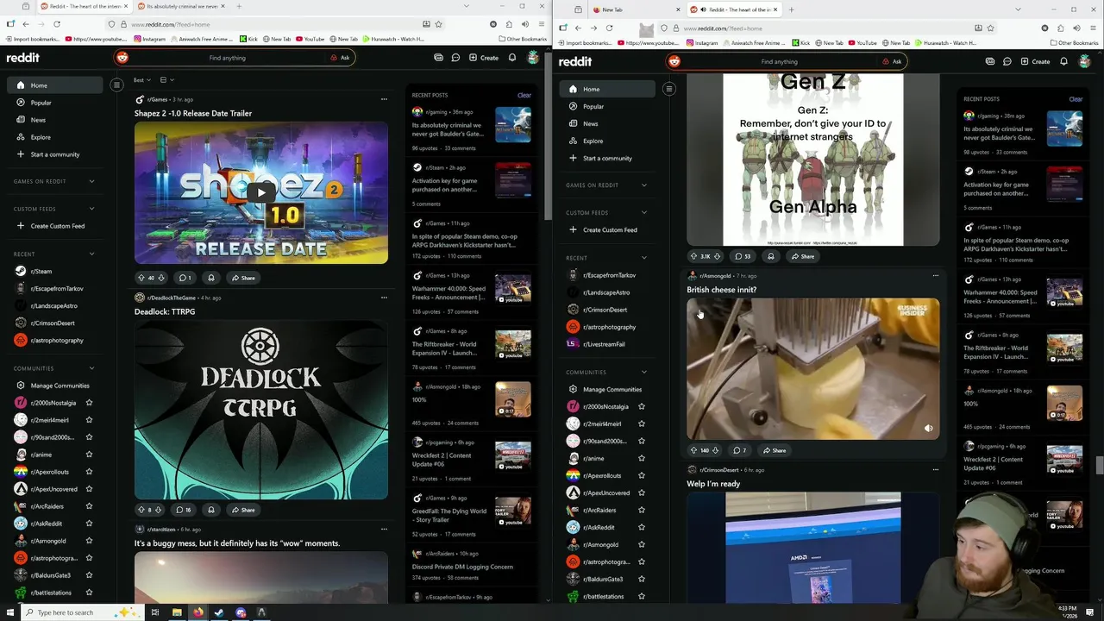
Task: Select Explore in the right window sidebar
Action: pyautogui.click(x=593, y=141)
